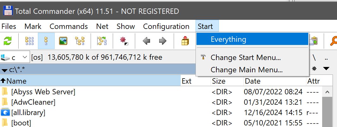Click the clipboard icon beside the search magnifier
The image size is (337, 127).
pyautogui.click(x=314, y=41)
